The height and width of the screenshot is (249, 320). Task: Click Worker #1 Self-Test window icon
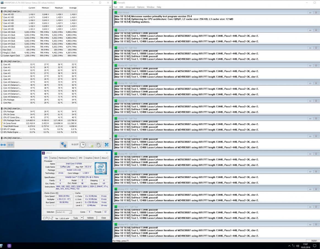click(116, 30)
